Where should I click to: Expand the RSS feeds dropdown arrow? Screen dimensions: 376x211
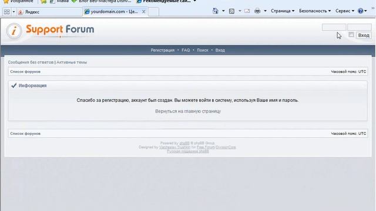tap(240, 11)
